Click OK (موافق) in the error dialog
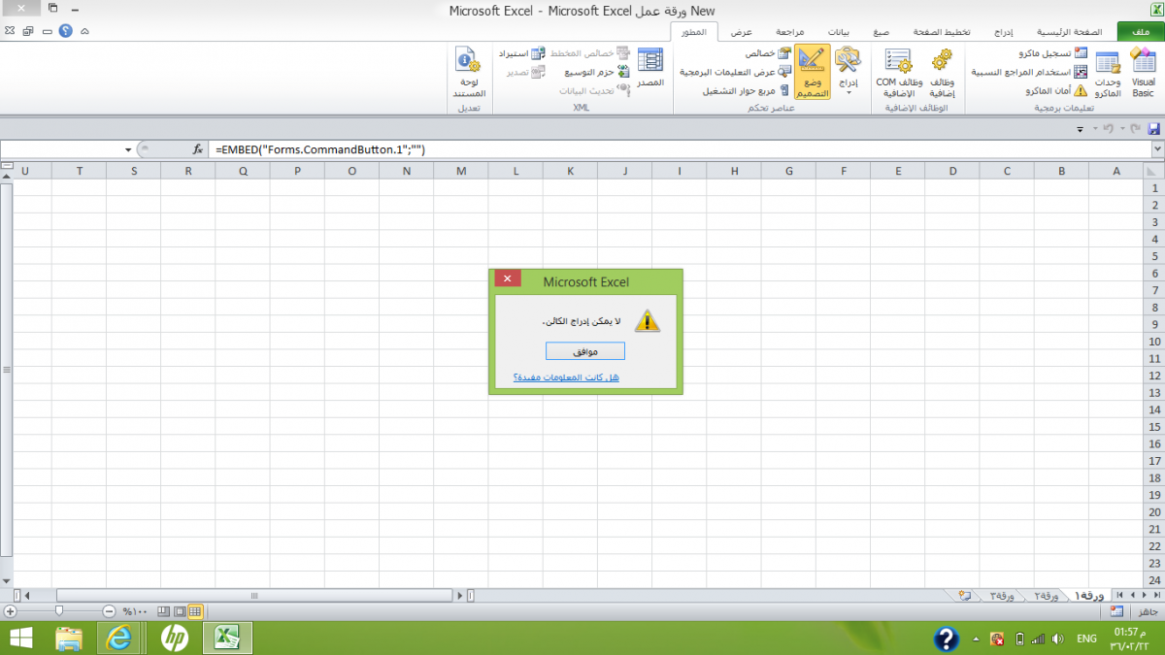The height and width of the screenshot is (655, 1165). tap(585, 351)
